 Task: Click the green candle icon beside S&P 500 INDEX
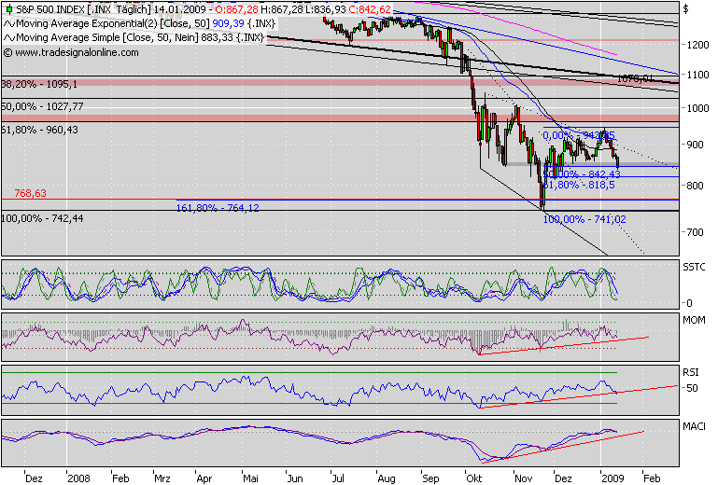[8, 9]
